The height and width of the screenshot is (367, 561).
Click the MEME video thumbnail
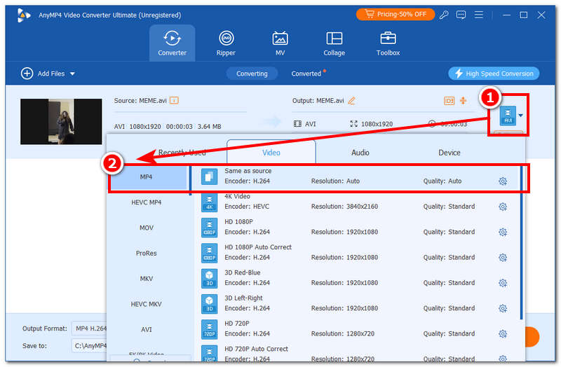pos(61,121)
